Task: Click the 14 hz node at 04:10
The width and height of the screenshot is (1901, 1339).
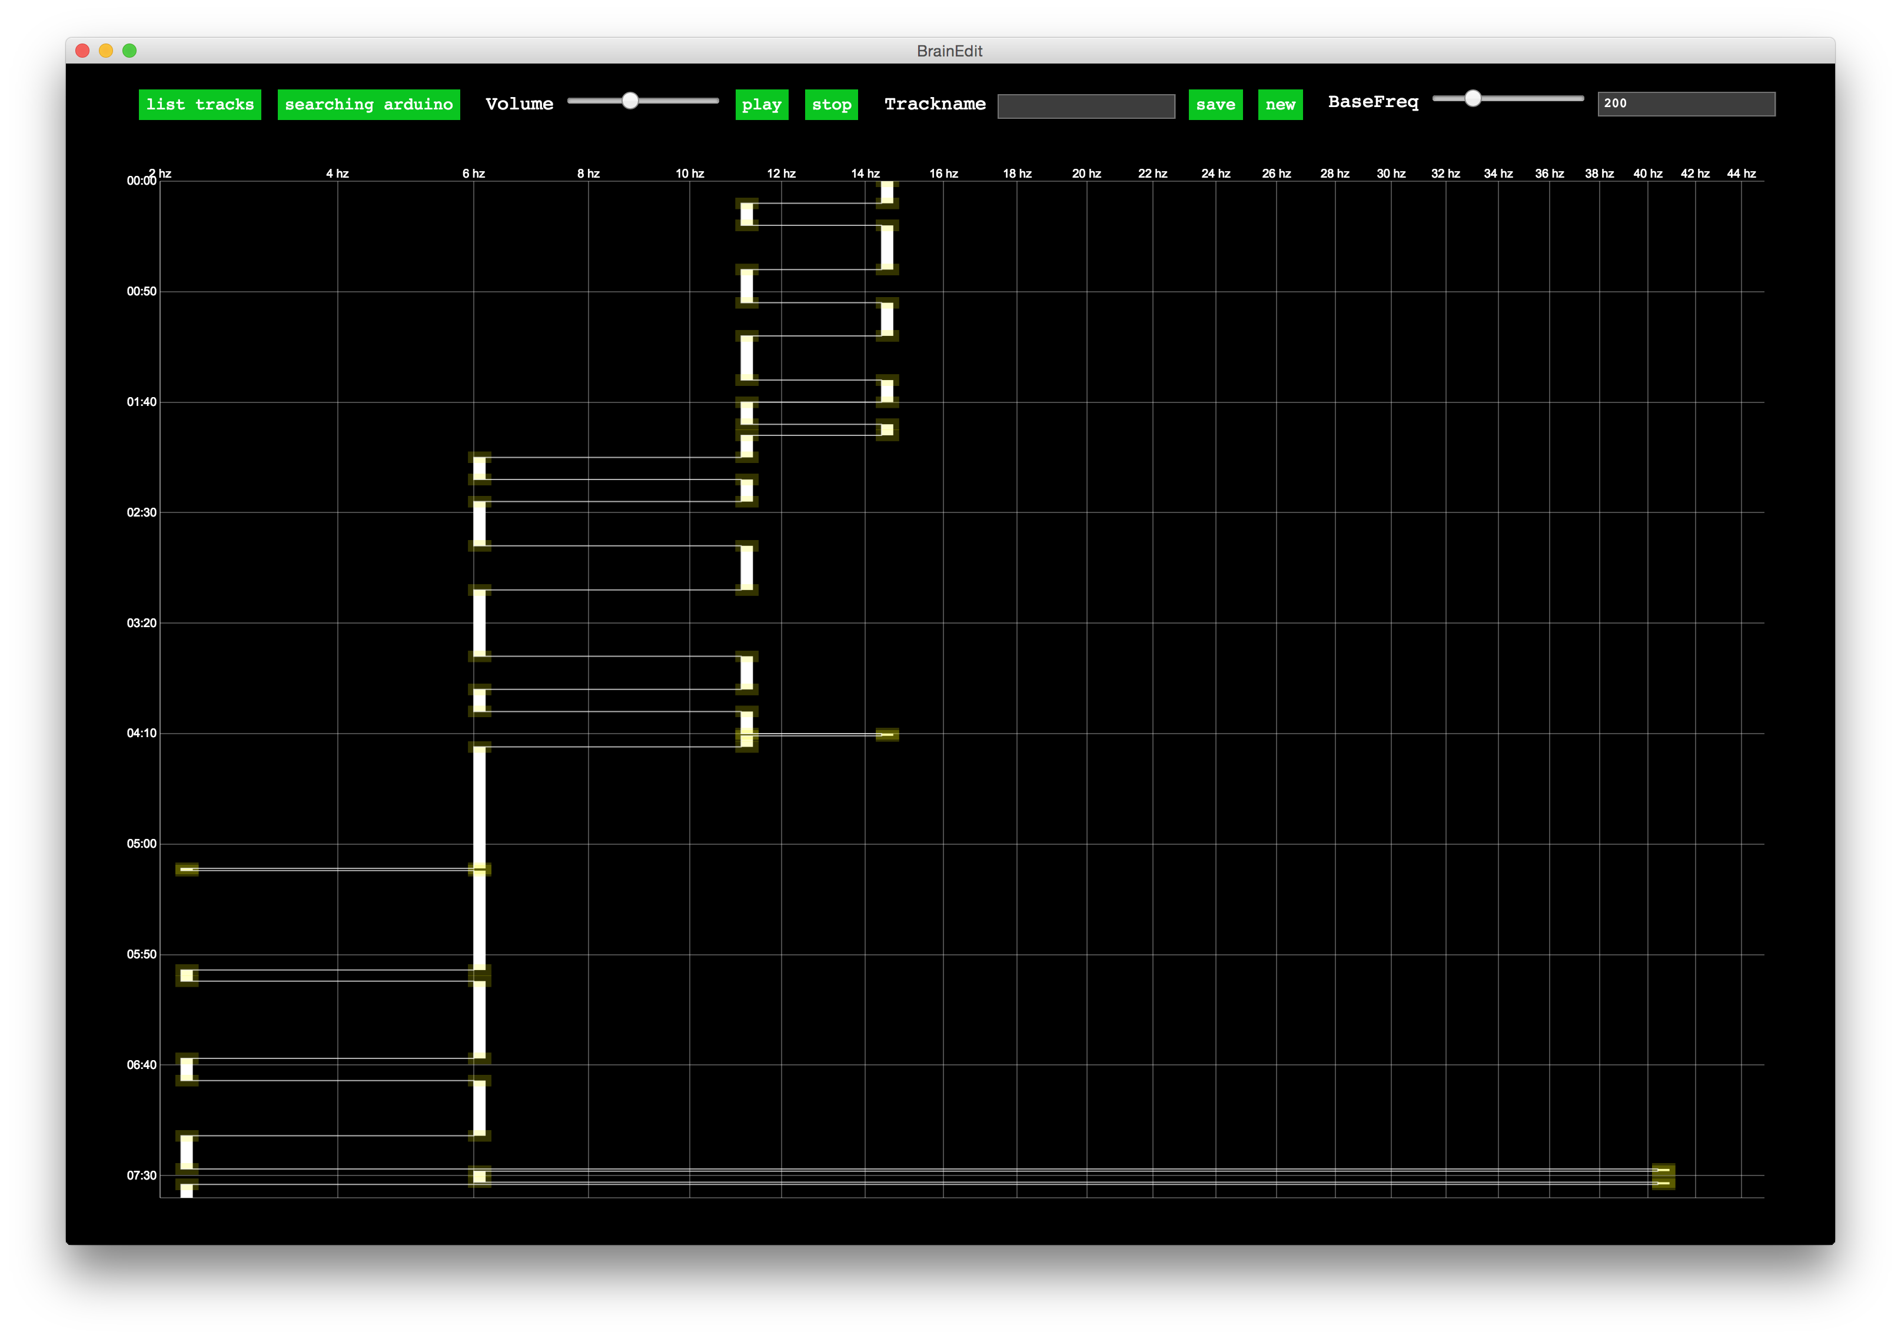Action: click(x=887, y=734)
